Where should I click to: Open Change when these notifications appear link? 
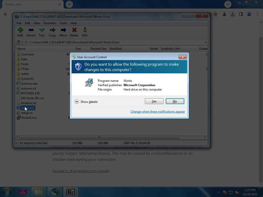tap(158, 112)
